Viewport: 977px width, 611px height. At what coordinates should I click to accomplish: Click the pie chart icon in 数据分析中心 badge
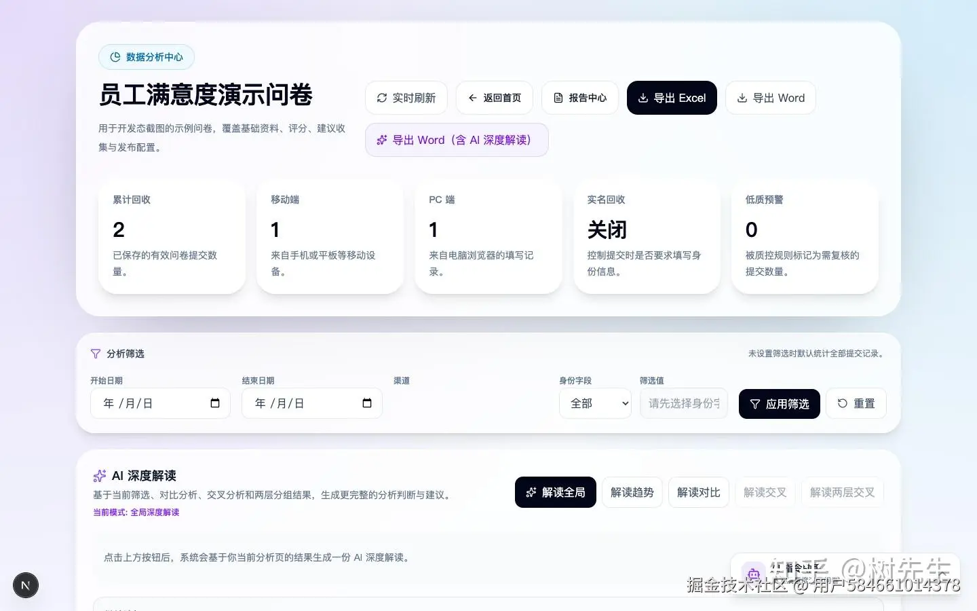(x=115, y=57)
